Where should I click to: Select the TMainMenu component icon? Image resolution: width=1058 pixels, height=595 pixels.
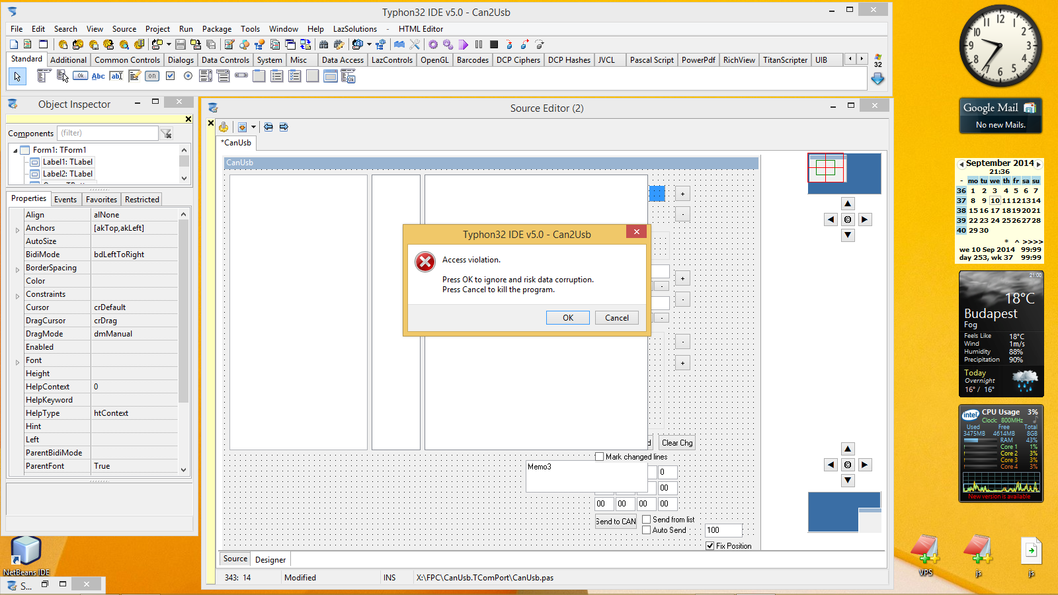[x=44, y=76]
